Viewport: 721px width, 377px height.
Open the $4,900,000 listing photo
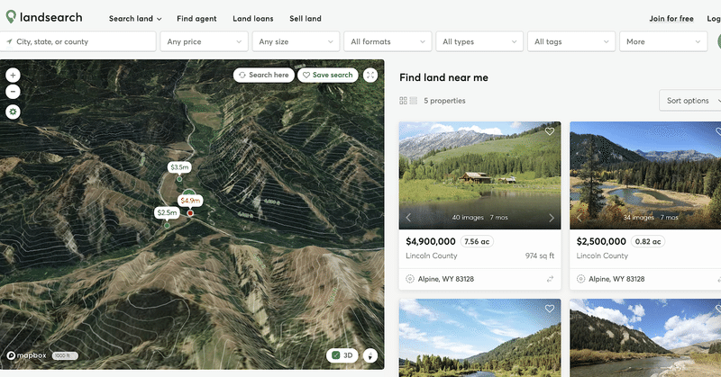coord(479,175)
